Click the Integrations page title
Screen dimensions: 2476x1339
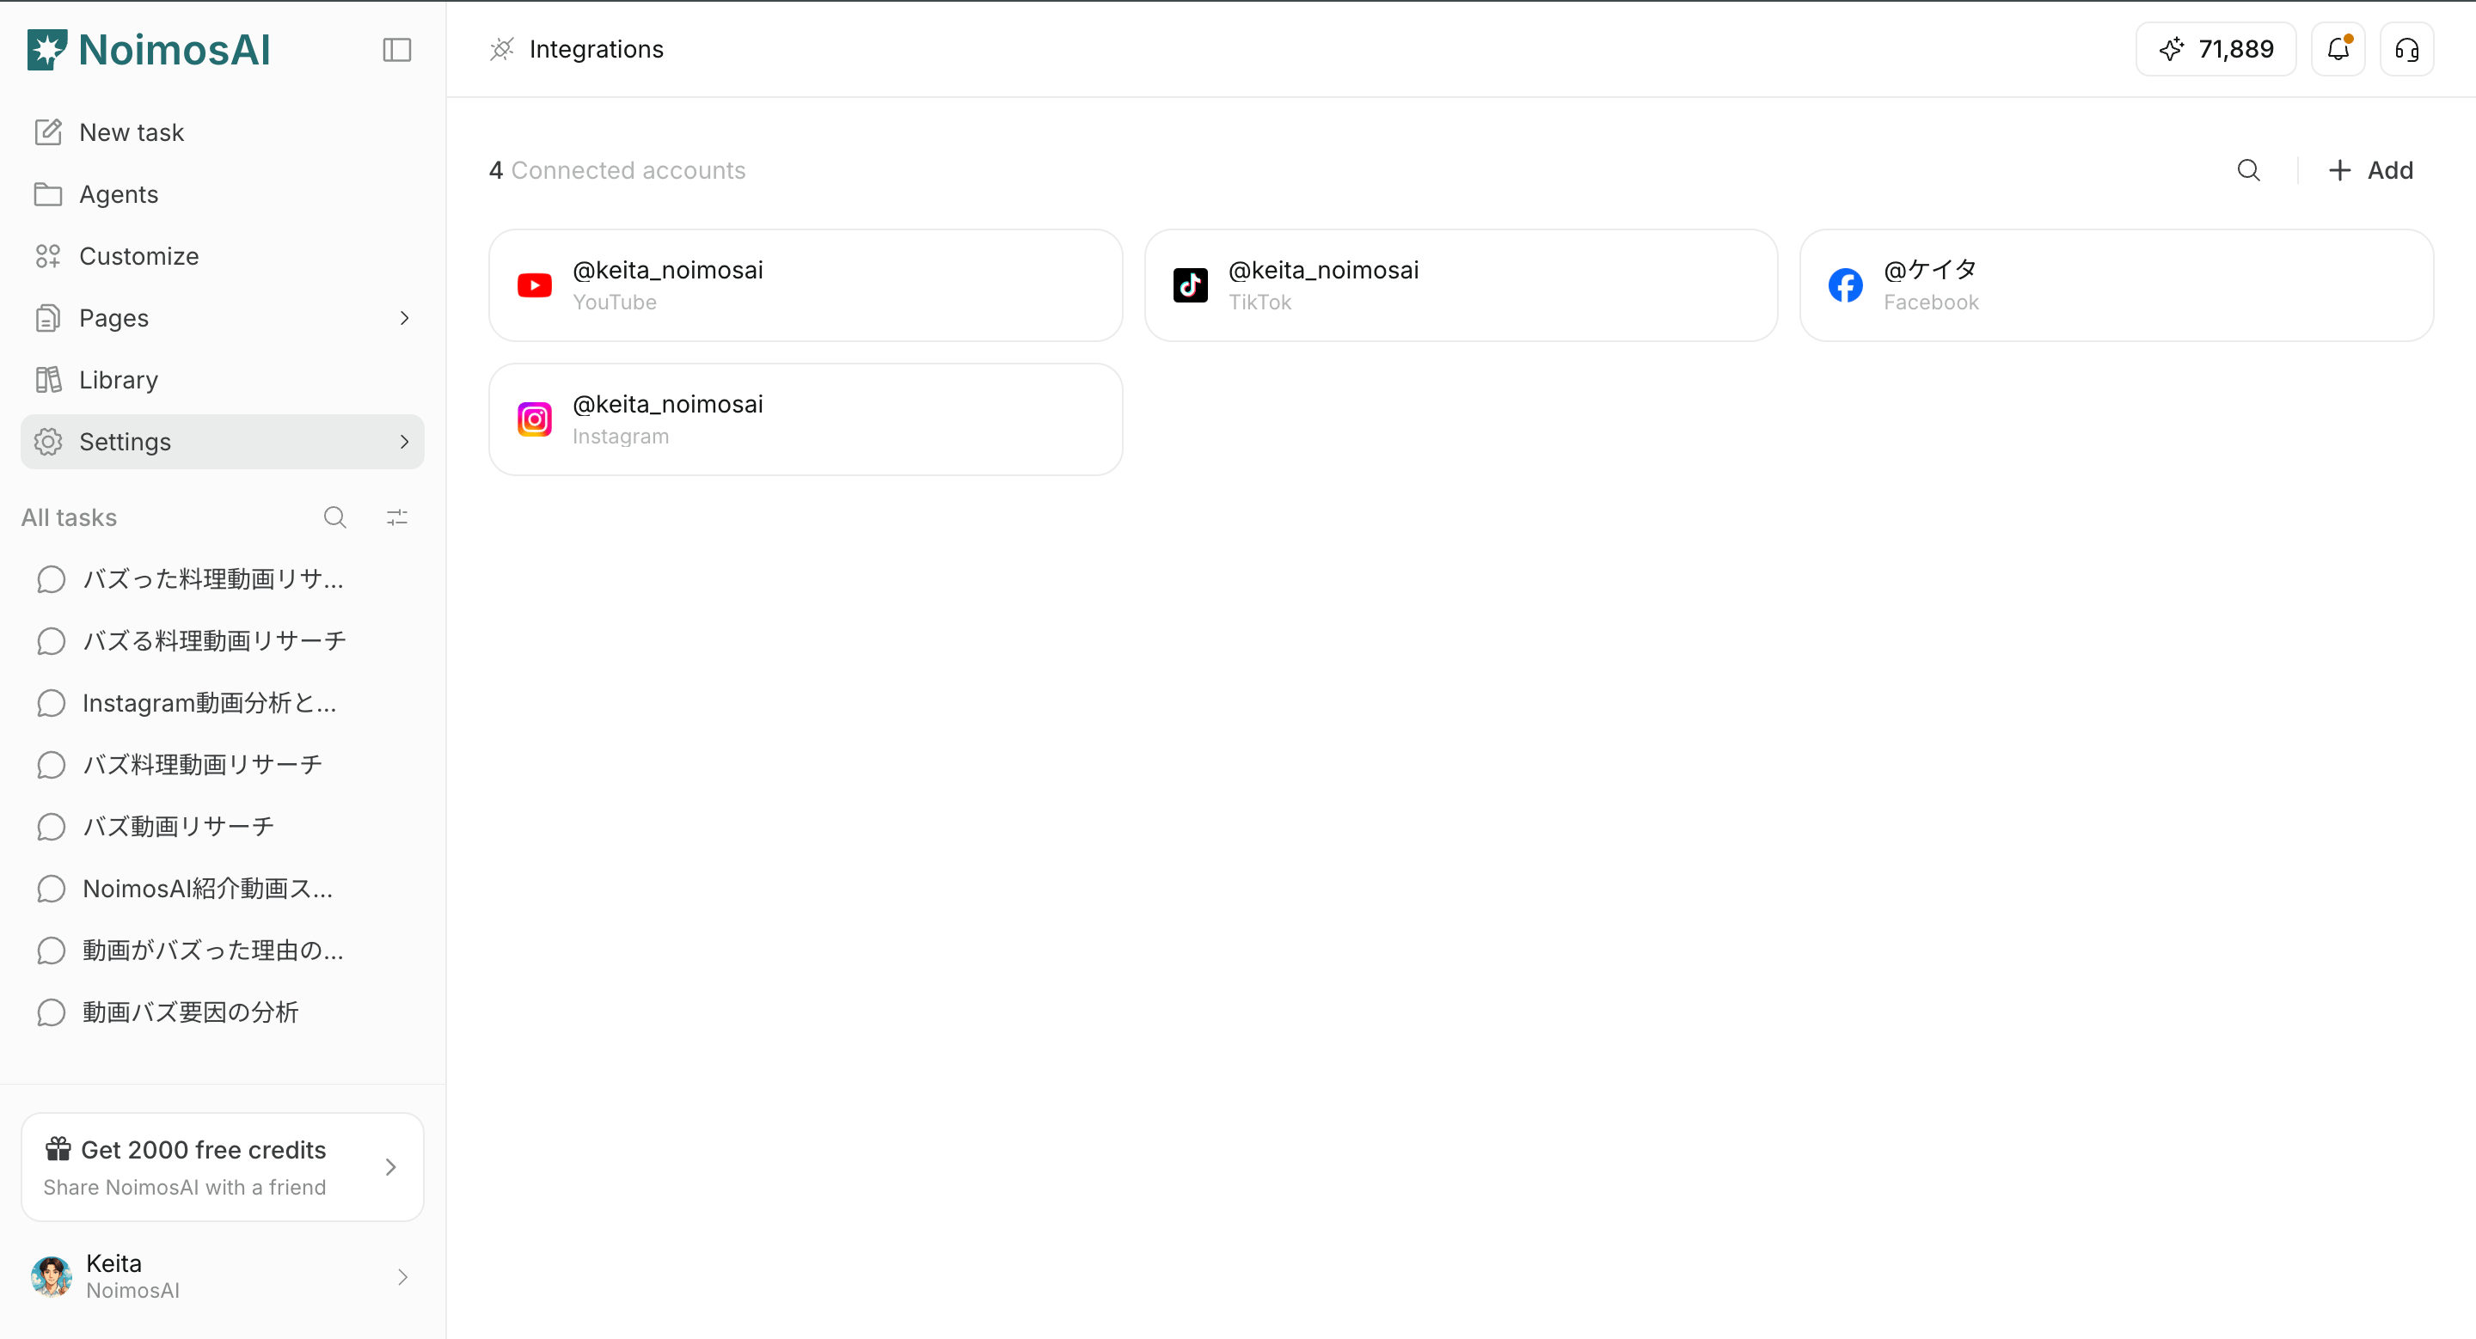596,49
